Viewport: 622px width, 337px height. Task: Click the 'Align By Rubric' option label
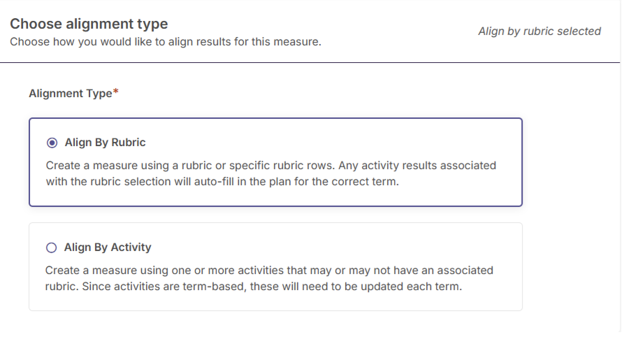tap(105, 143)
